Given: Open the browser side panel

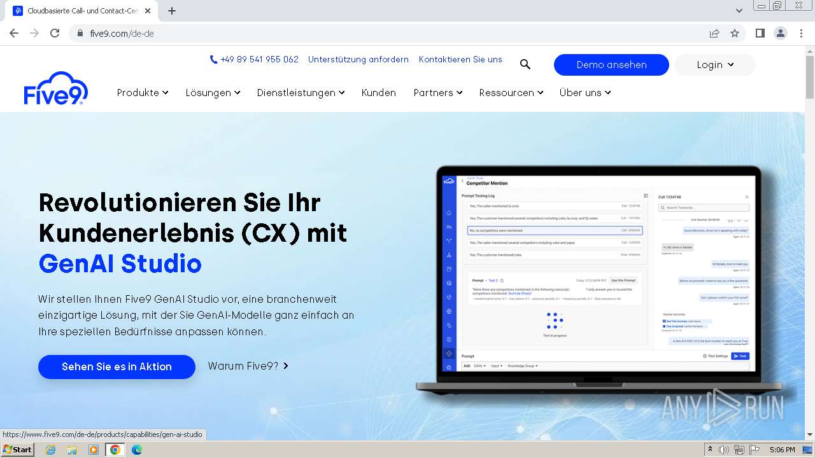Looking at the screenshot, I should coord(760,33).
